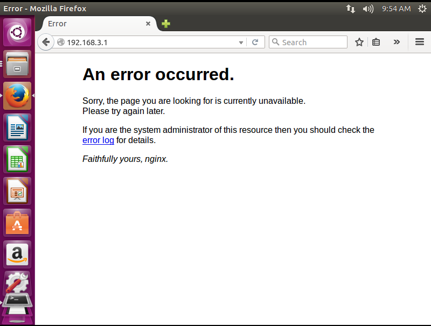Launch LibreOffice Calc from the launcher

click(x=17, y=159)
